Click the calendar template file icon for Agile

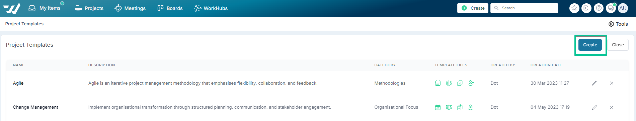(438, 83)
